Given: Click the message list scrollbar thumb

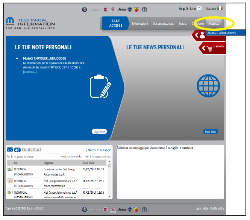Looking at the screenshot, I should pyautogui.click(x=109, y=165).
